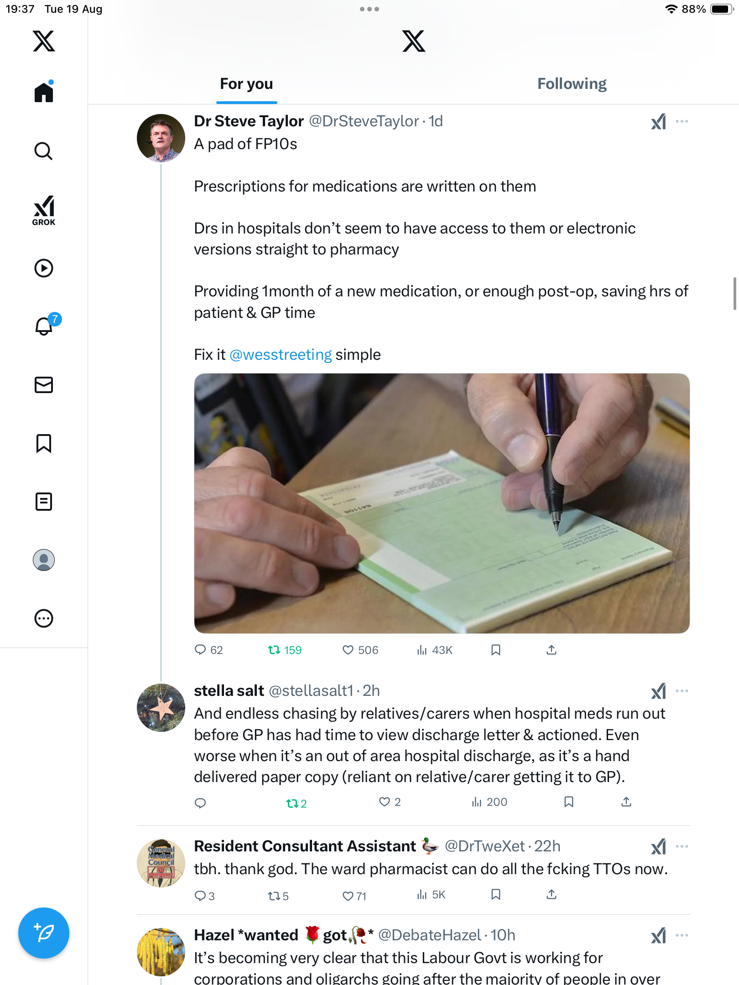Open the @wesstreeting mention link
The image size is (739, 985).
click(x=281, y=354)
